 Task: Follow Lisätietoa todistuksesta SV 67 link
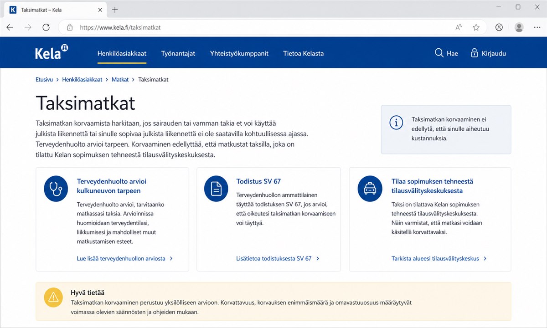pyautogui.click(x=274, y=258)
